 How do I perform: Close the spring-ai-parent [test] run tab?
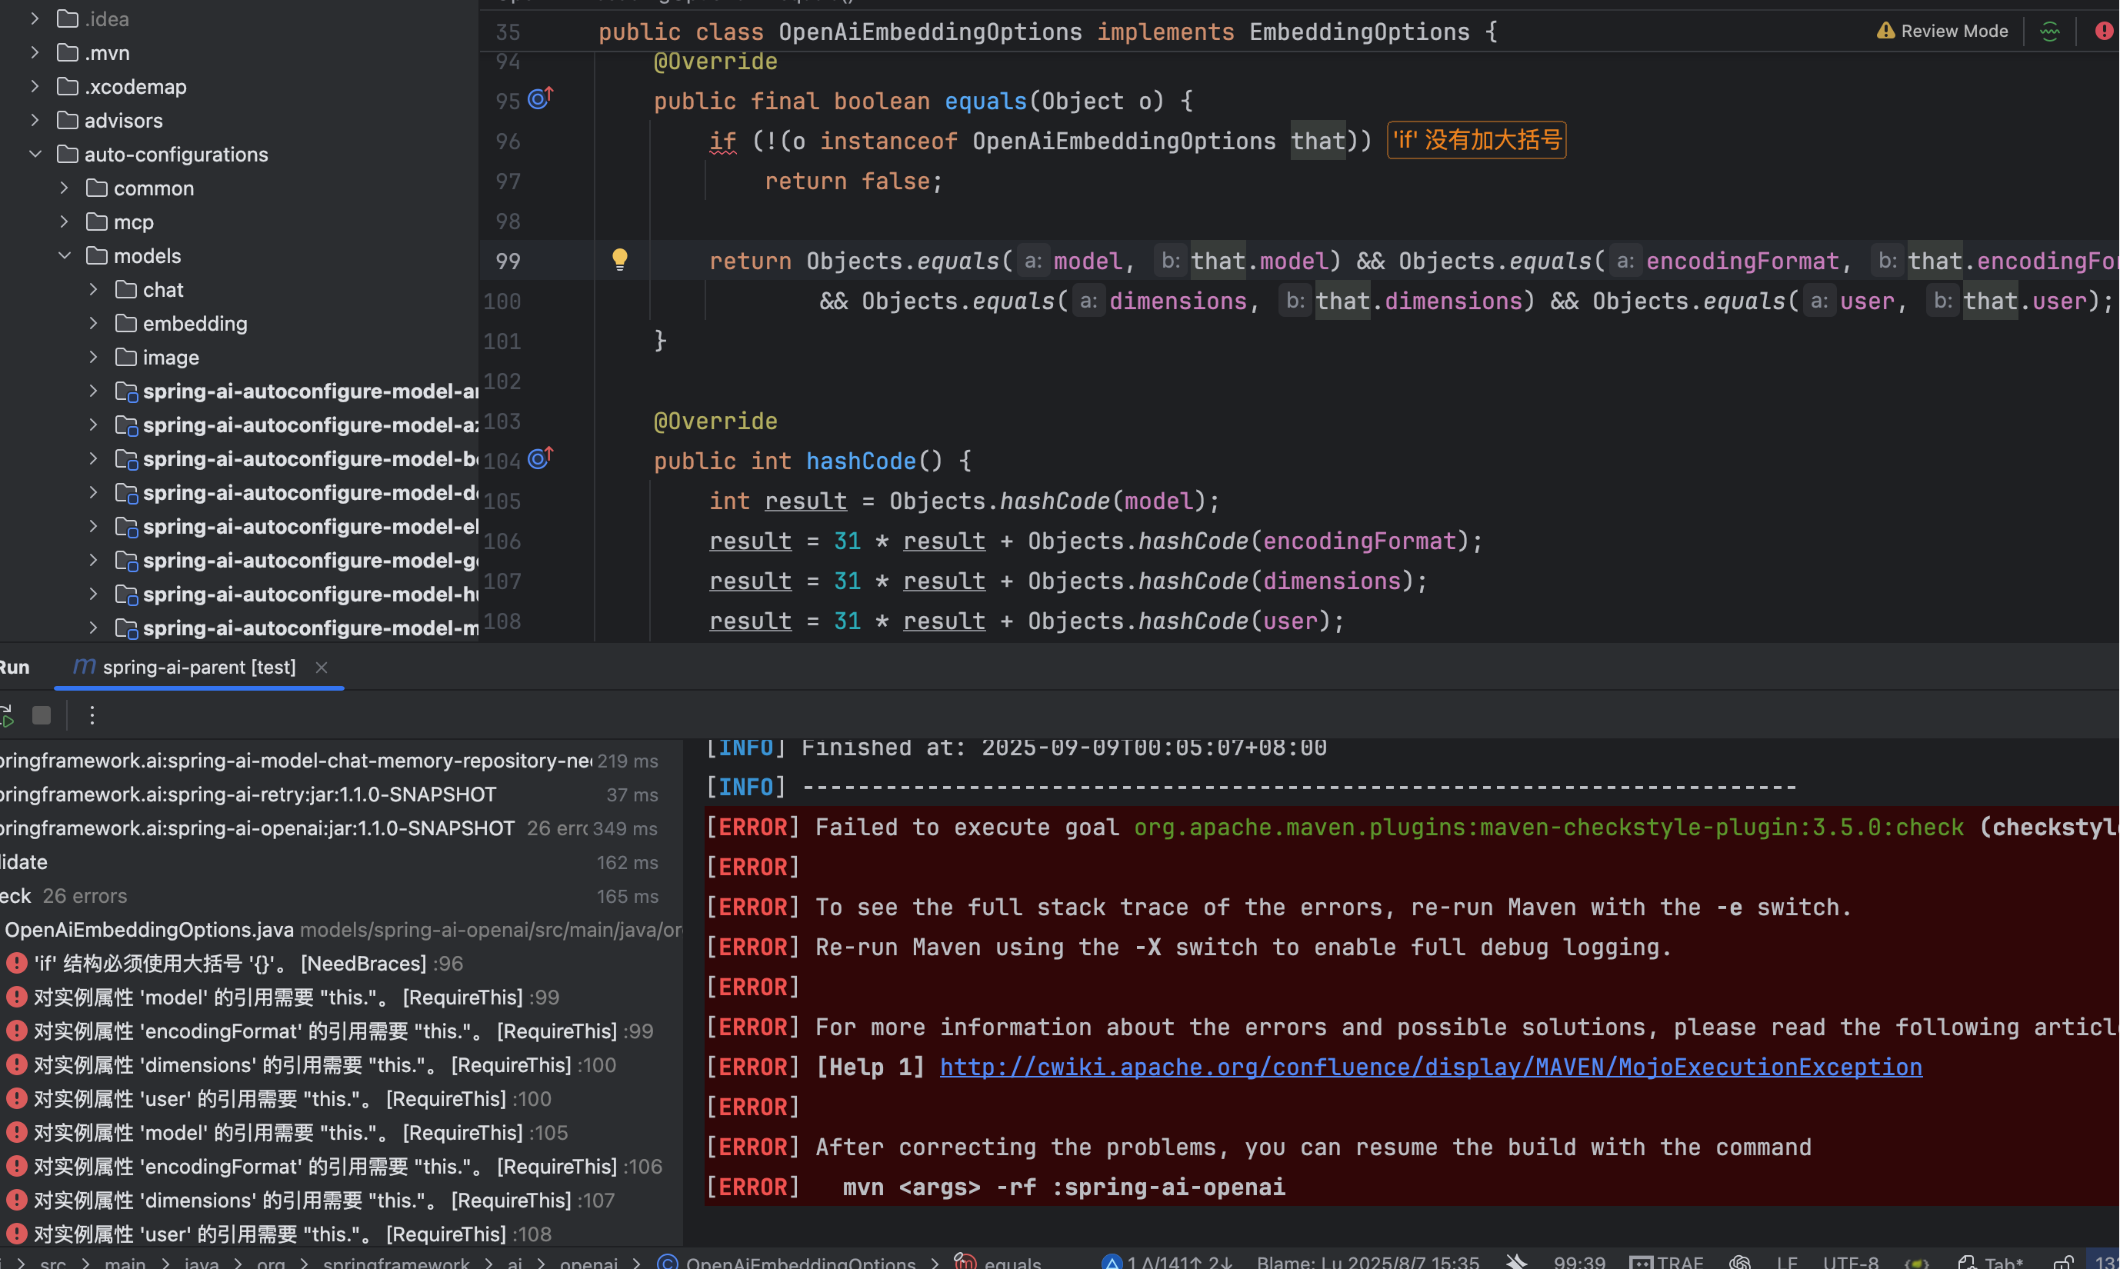pyautogui.click(x=322, y=667)
